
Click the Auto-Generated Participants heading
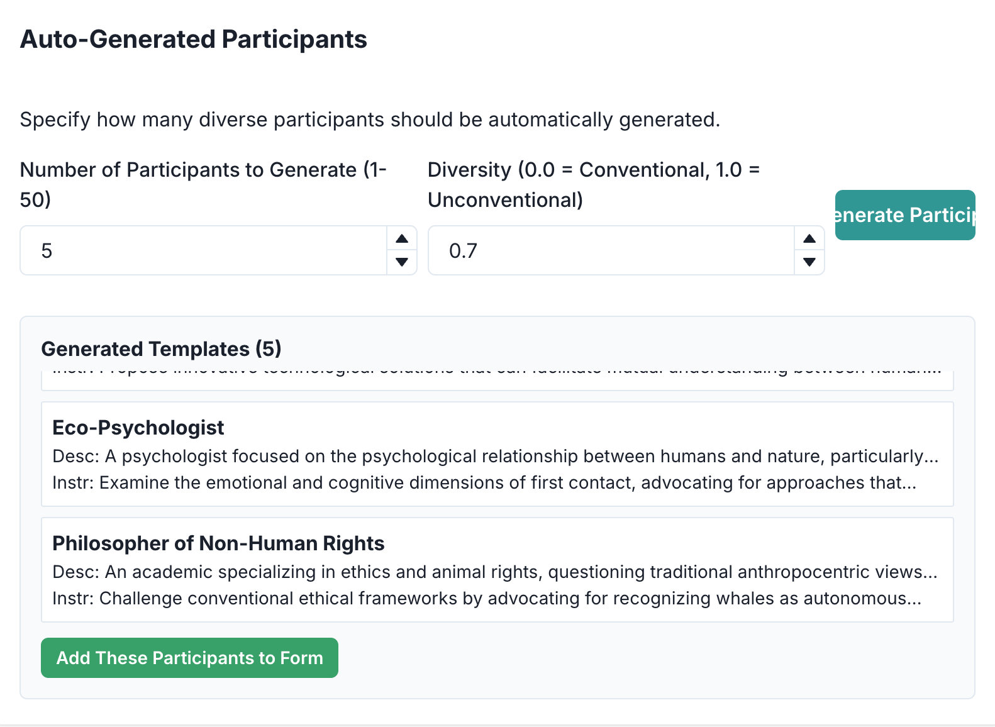[x=194, y=39]
